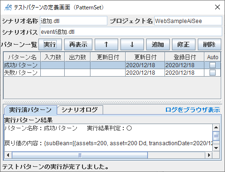Select the 失敗パターン row name cell
This screenshot has width=225, height=172.
click(22, 72)
